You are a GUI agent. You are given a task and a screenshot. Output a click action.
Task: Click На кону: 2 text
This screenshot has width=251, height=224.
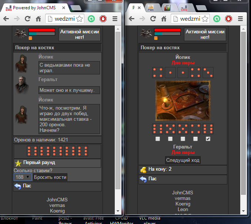click(x=160, y=169)
